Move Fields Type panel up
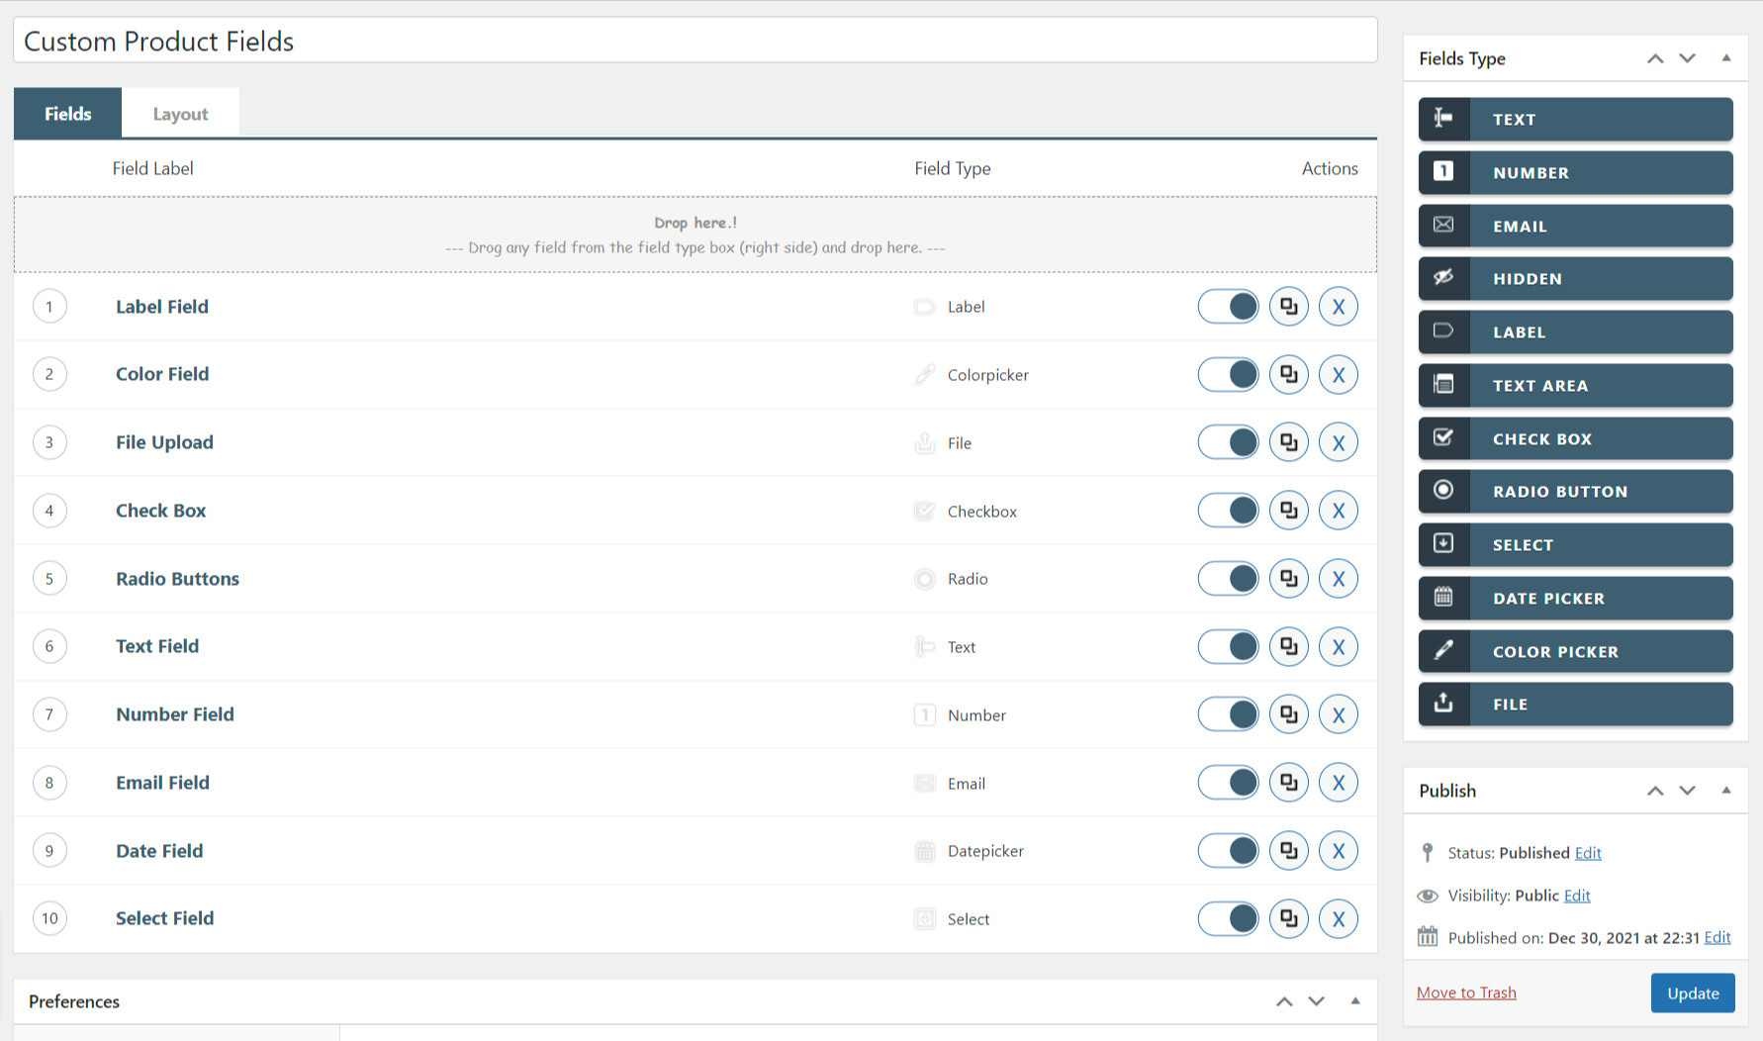 coord(1655,58)
